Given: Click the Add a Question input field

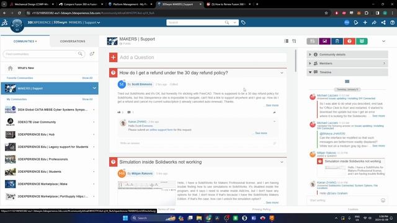Looking at the screenshot, I should tap(203, 58).
